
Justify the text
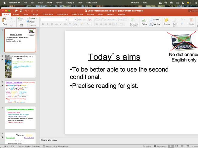coord(110,24)
